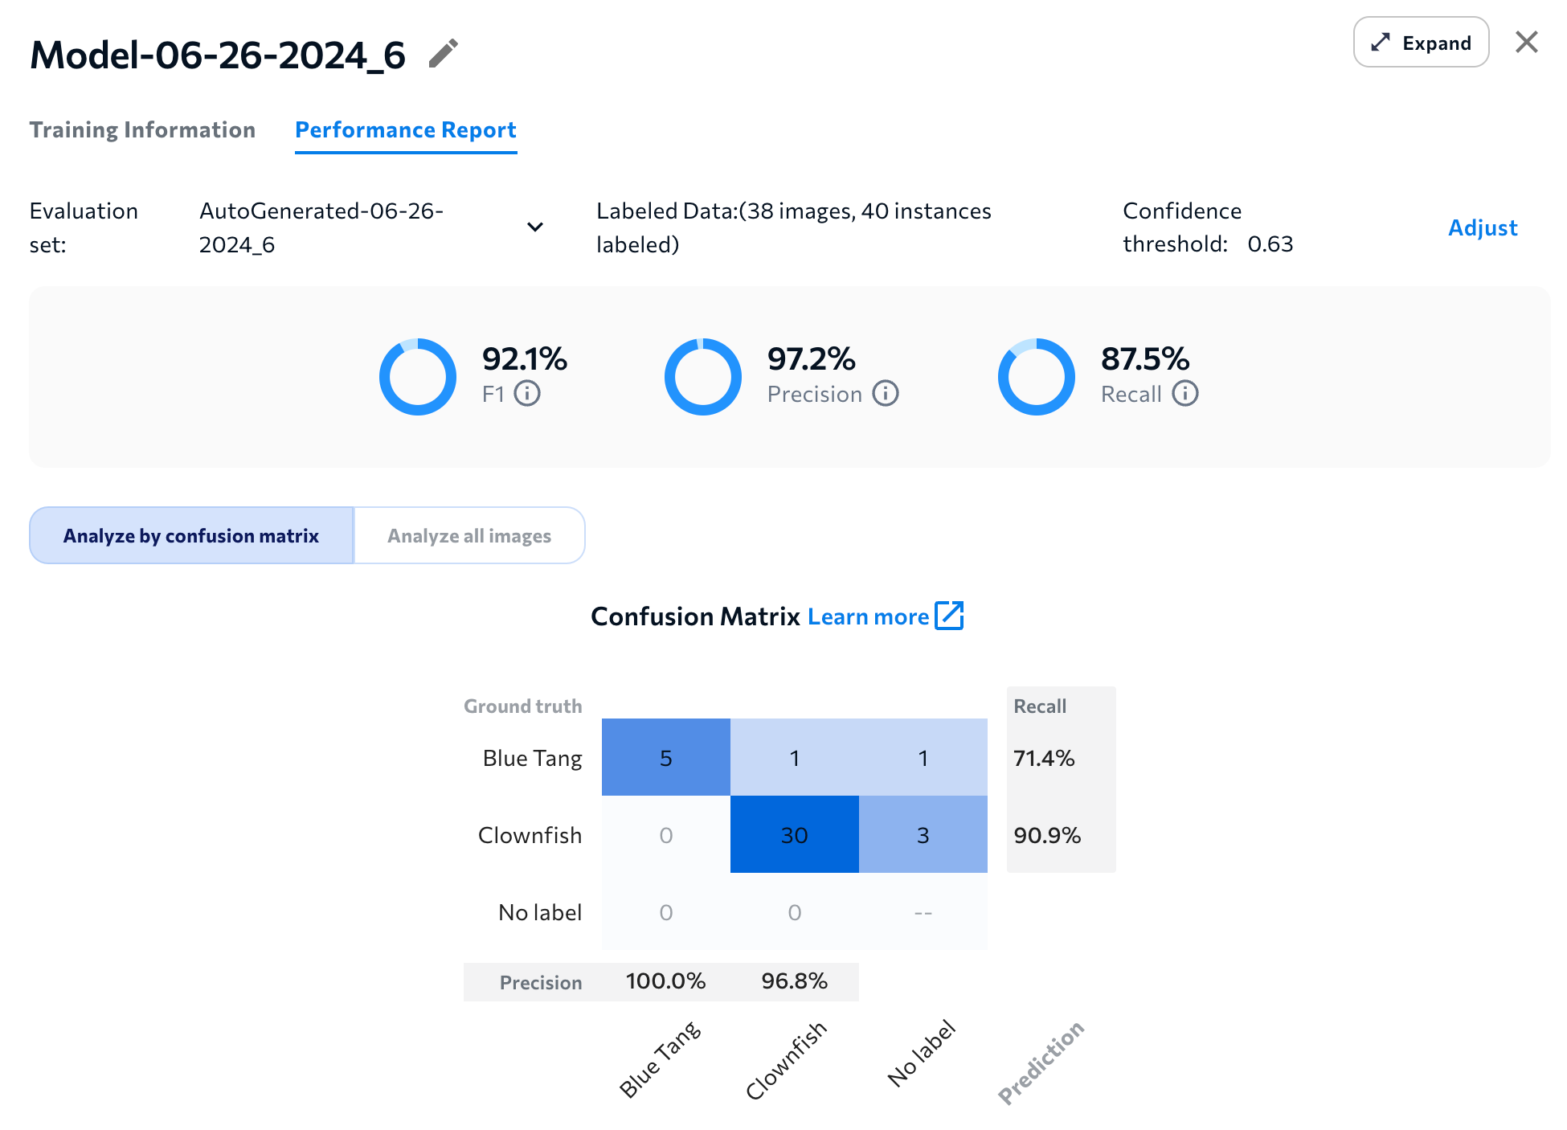Open the F1 score info tooltip
Image resolution: width=1567 pixels, height=1130 pixels.
pos(530,394)
